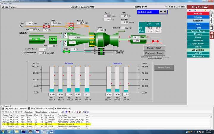
Task: Click the round icon left of Sulige title
Action: click(3, 7)
